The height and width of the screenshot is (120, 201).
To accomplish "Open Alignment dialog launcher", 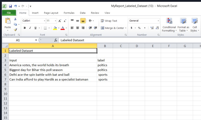I will tap(126, 35).
